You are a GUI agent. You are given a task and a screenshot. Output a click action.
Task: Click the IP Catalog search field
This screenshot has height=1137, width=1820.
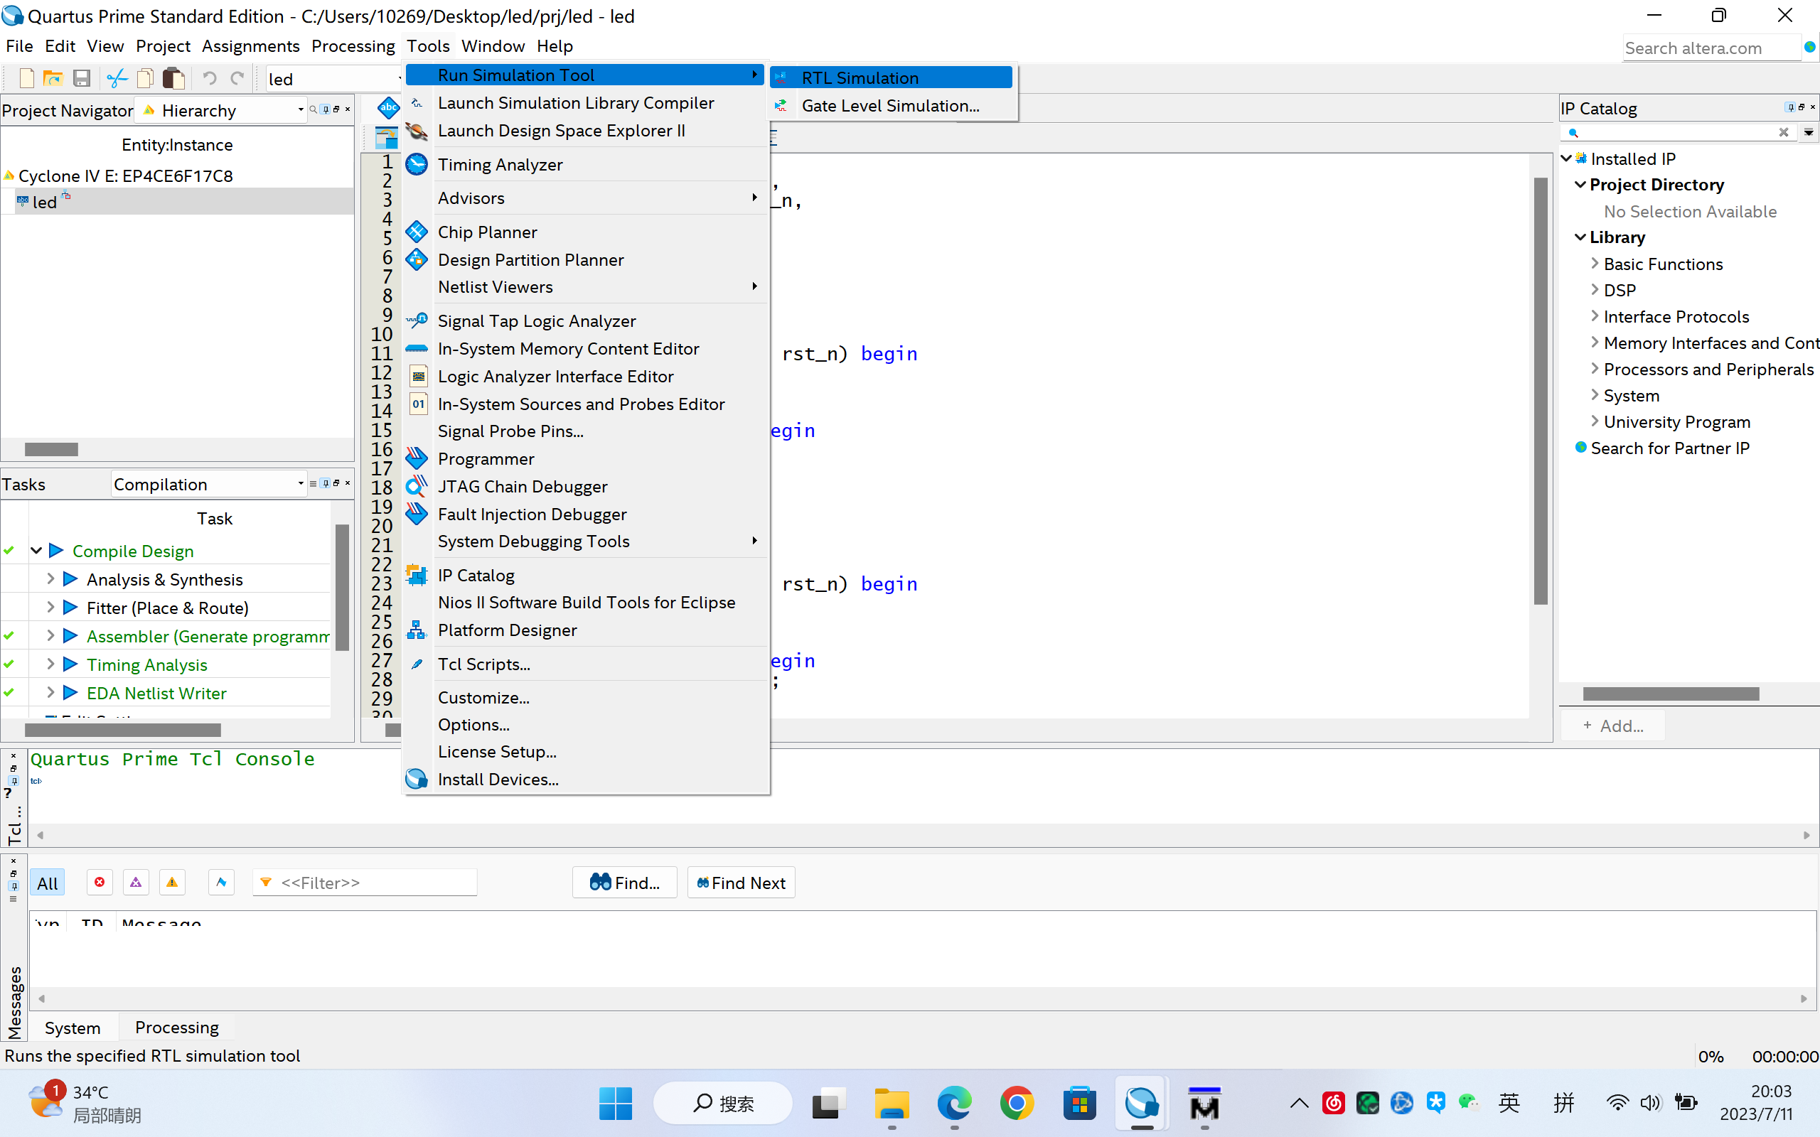[1677, 132]
